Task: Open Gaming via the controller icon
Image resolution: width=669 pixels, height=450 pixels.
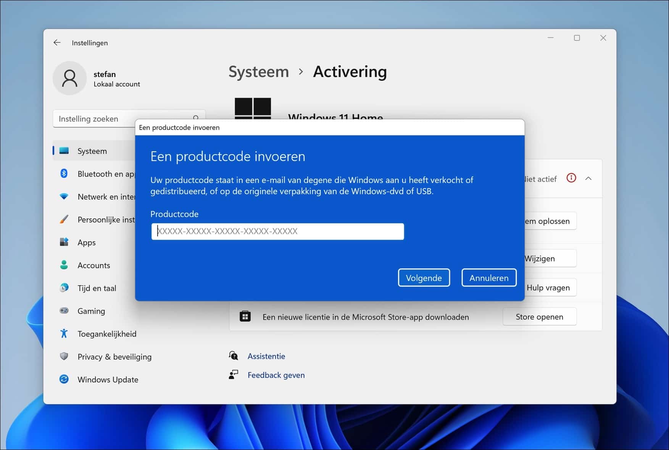Action: [x=64, y=311]
